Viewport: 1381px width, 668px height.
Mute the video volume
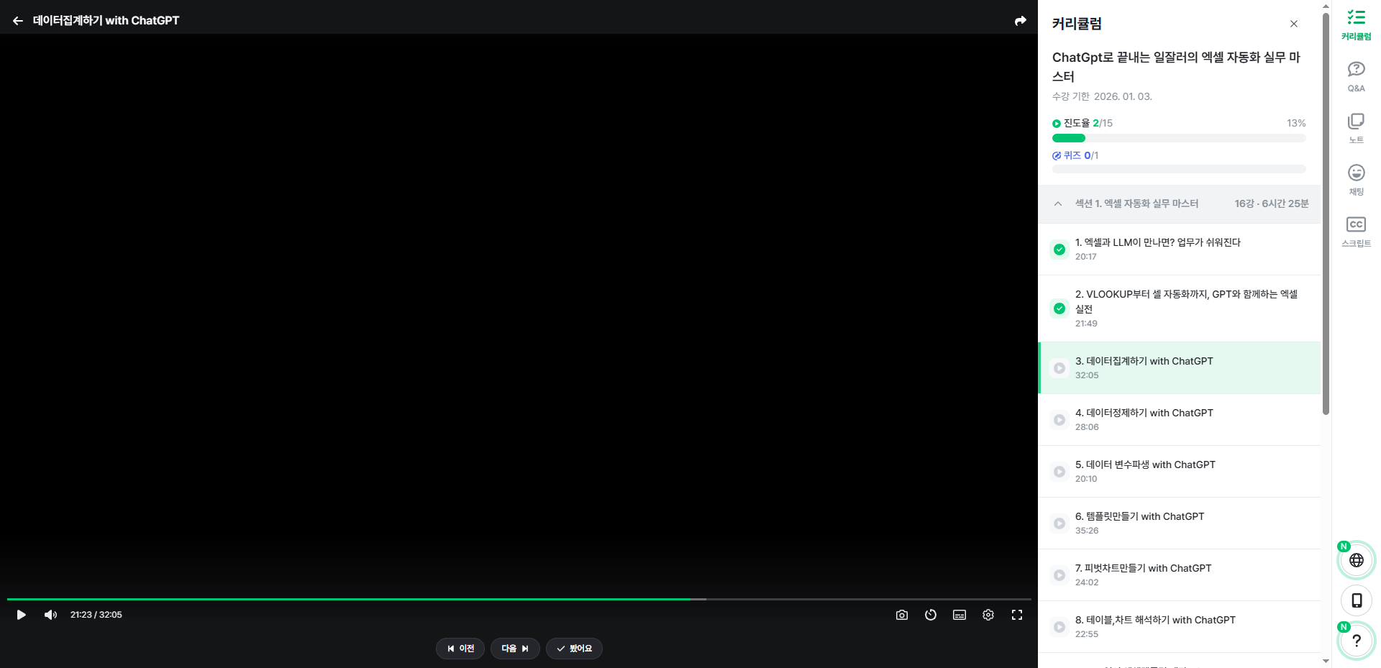point(50,615)
